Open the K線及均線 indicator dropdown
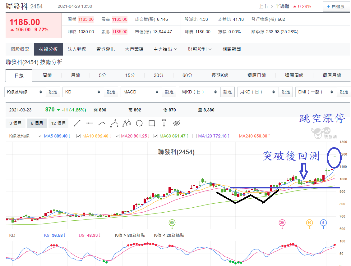 (25, 92)
